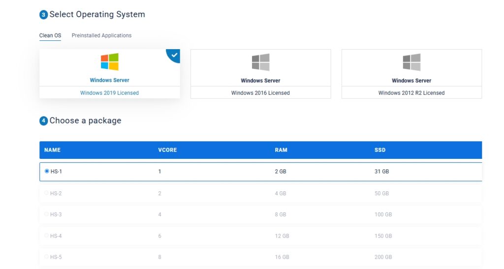Choose Windows 2012 R2 Licensed label
The width and height of the screenshot is (504, 269).
pyautogui.click(x=411, y=93)
